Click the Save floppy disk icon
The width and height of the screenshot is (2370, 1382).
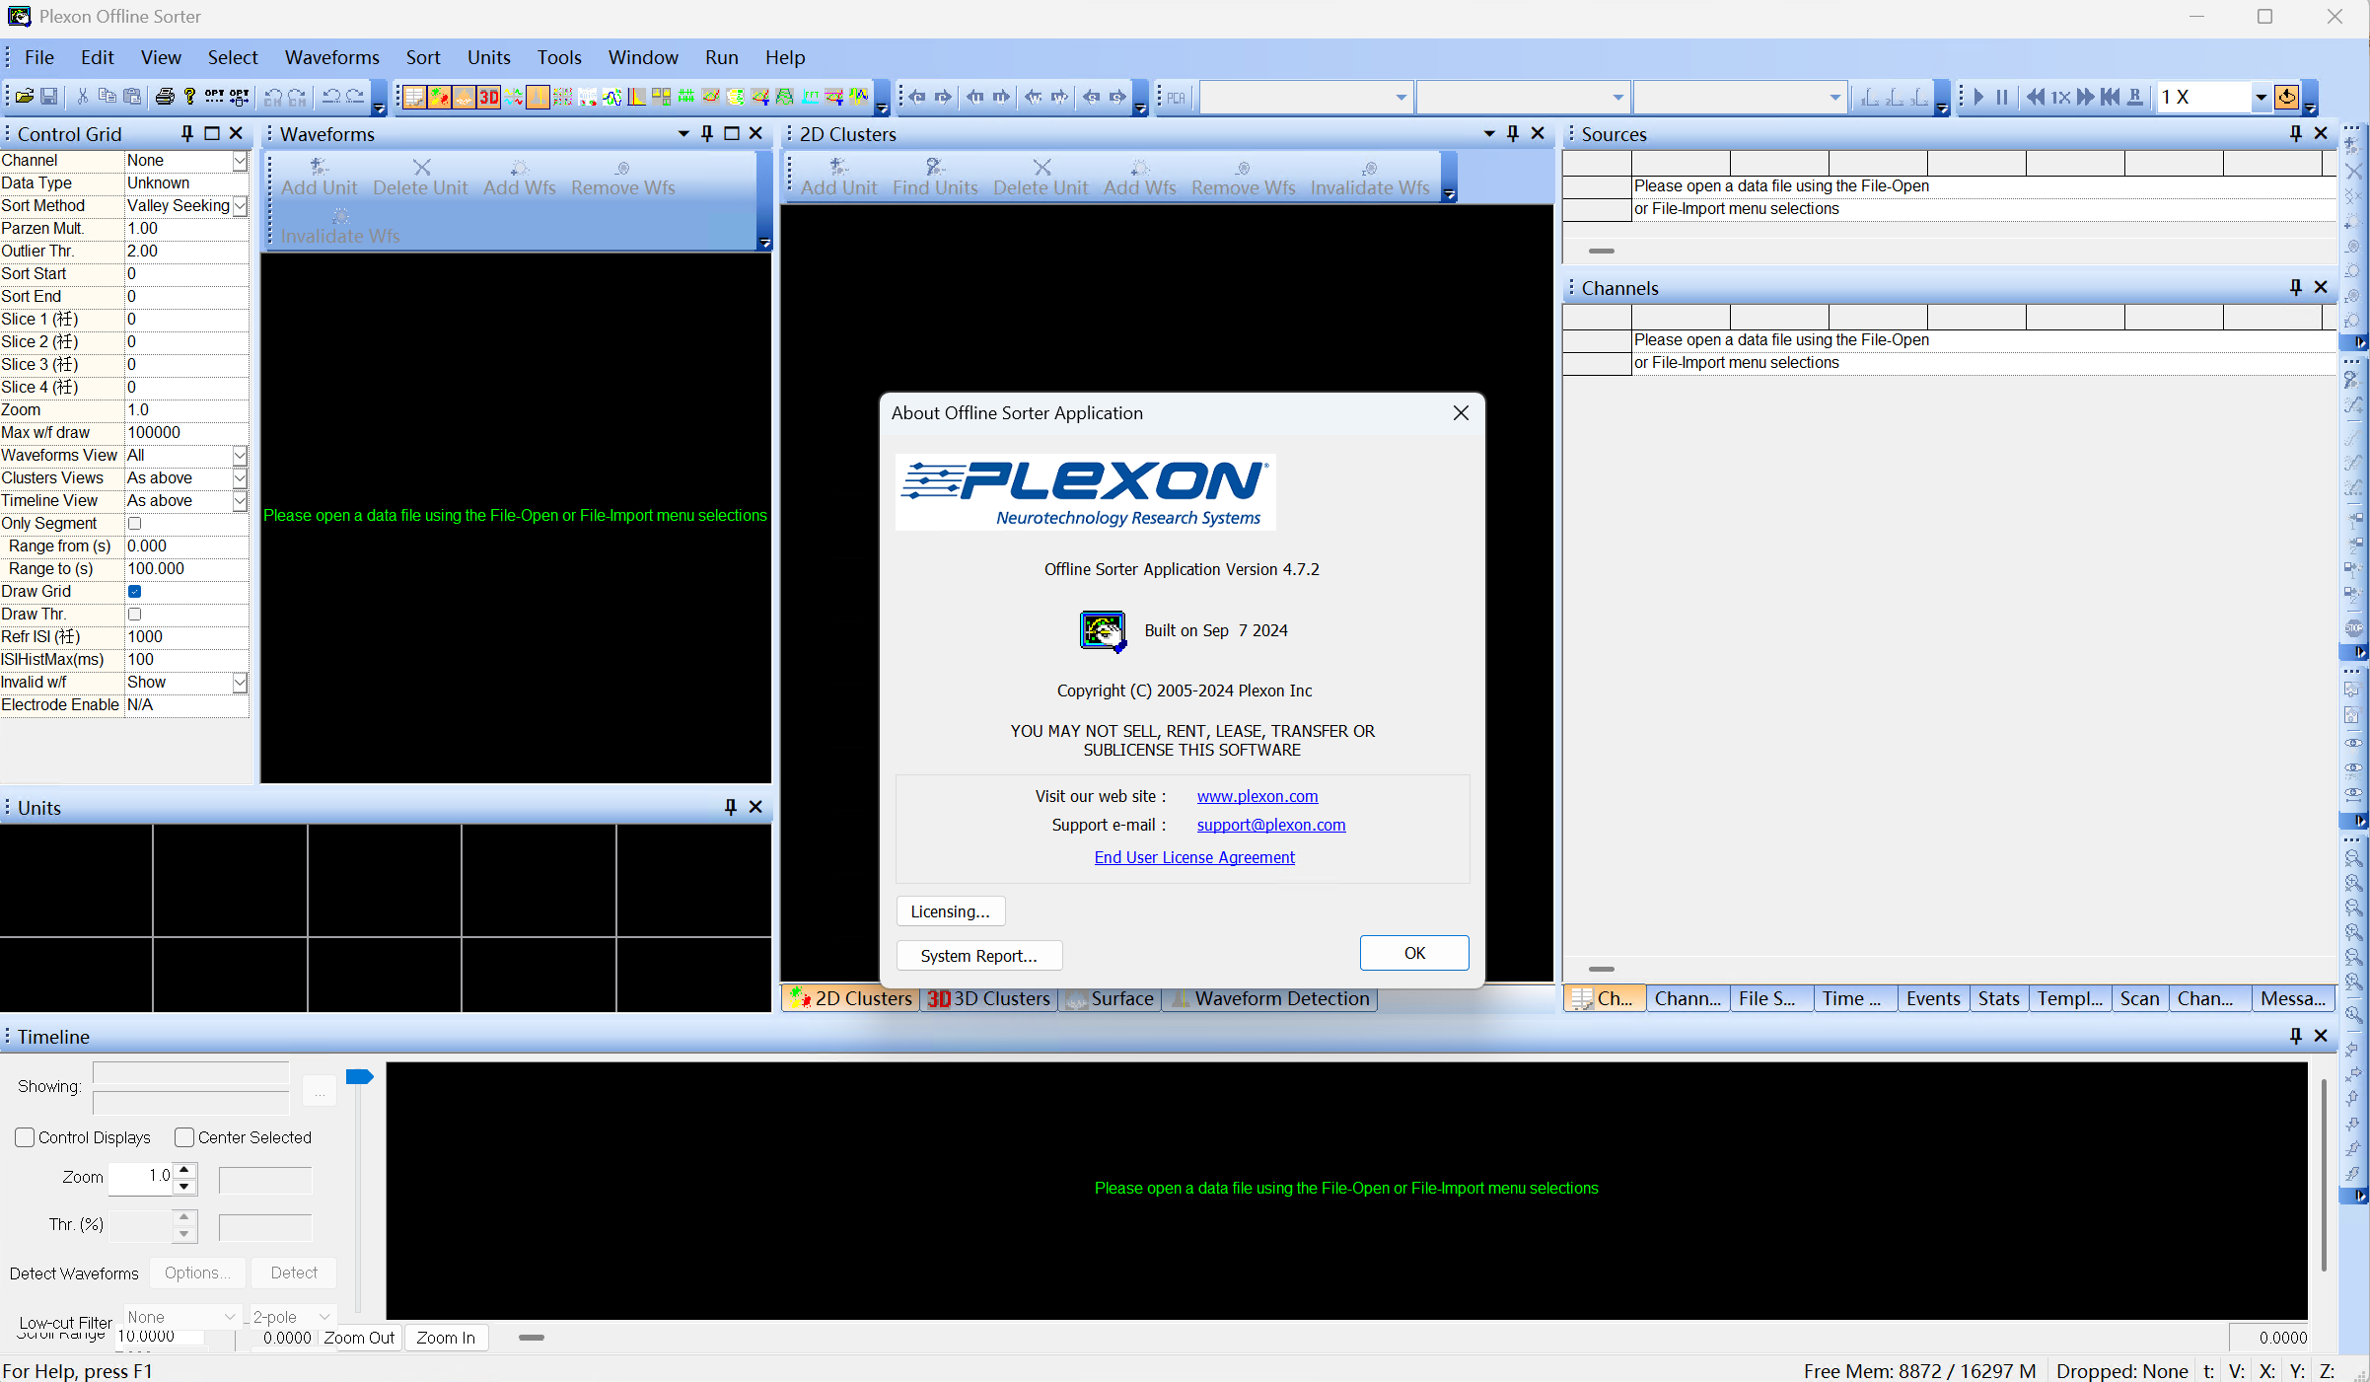(48, 97)
